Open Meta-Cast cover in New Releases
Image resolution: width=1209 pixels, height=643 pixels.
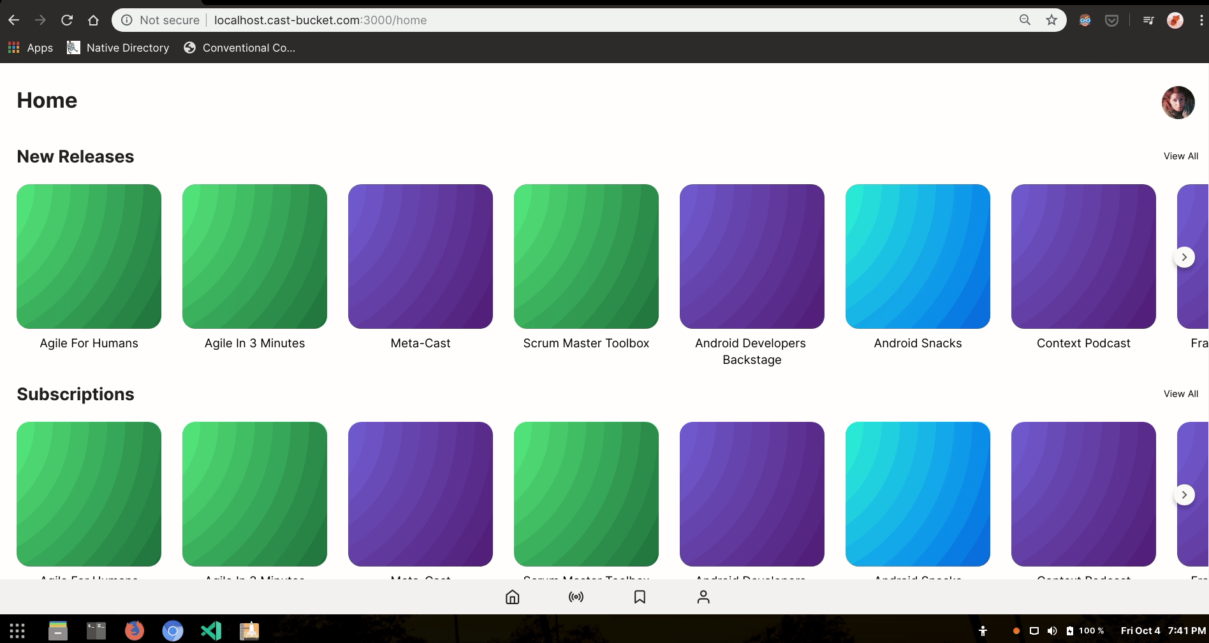click(x=420, y=256)
